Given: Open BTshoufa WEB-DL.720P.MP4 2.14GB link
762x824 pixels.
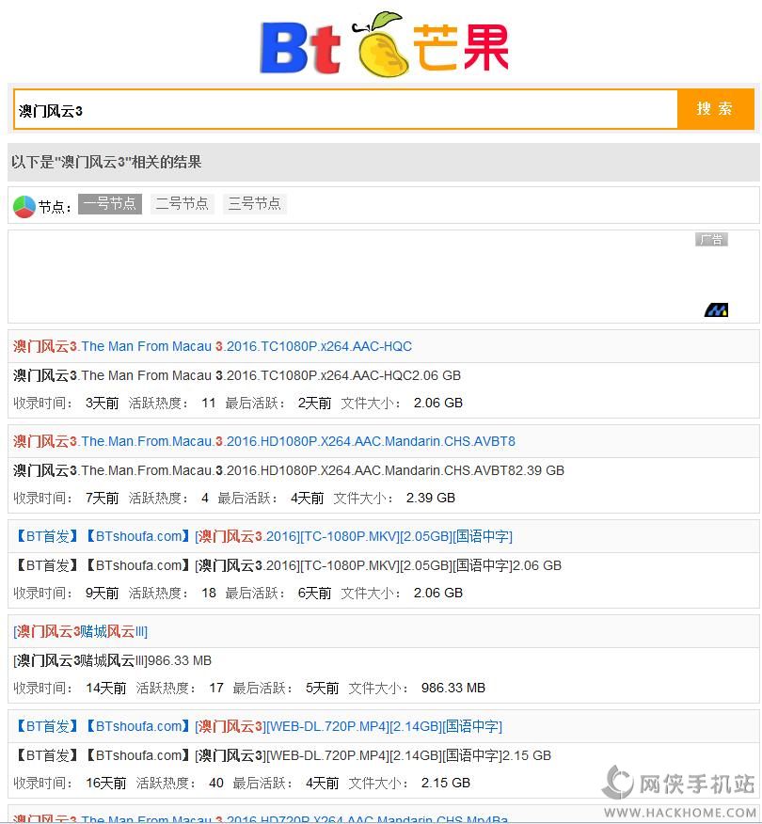Looking at the screenshot, I should (x=258, y=726).
